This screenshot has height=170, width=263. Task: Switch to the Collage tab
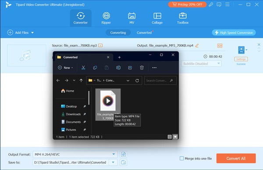point(157,18)
